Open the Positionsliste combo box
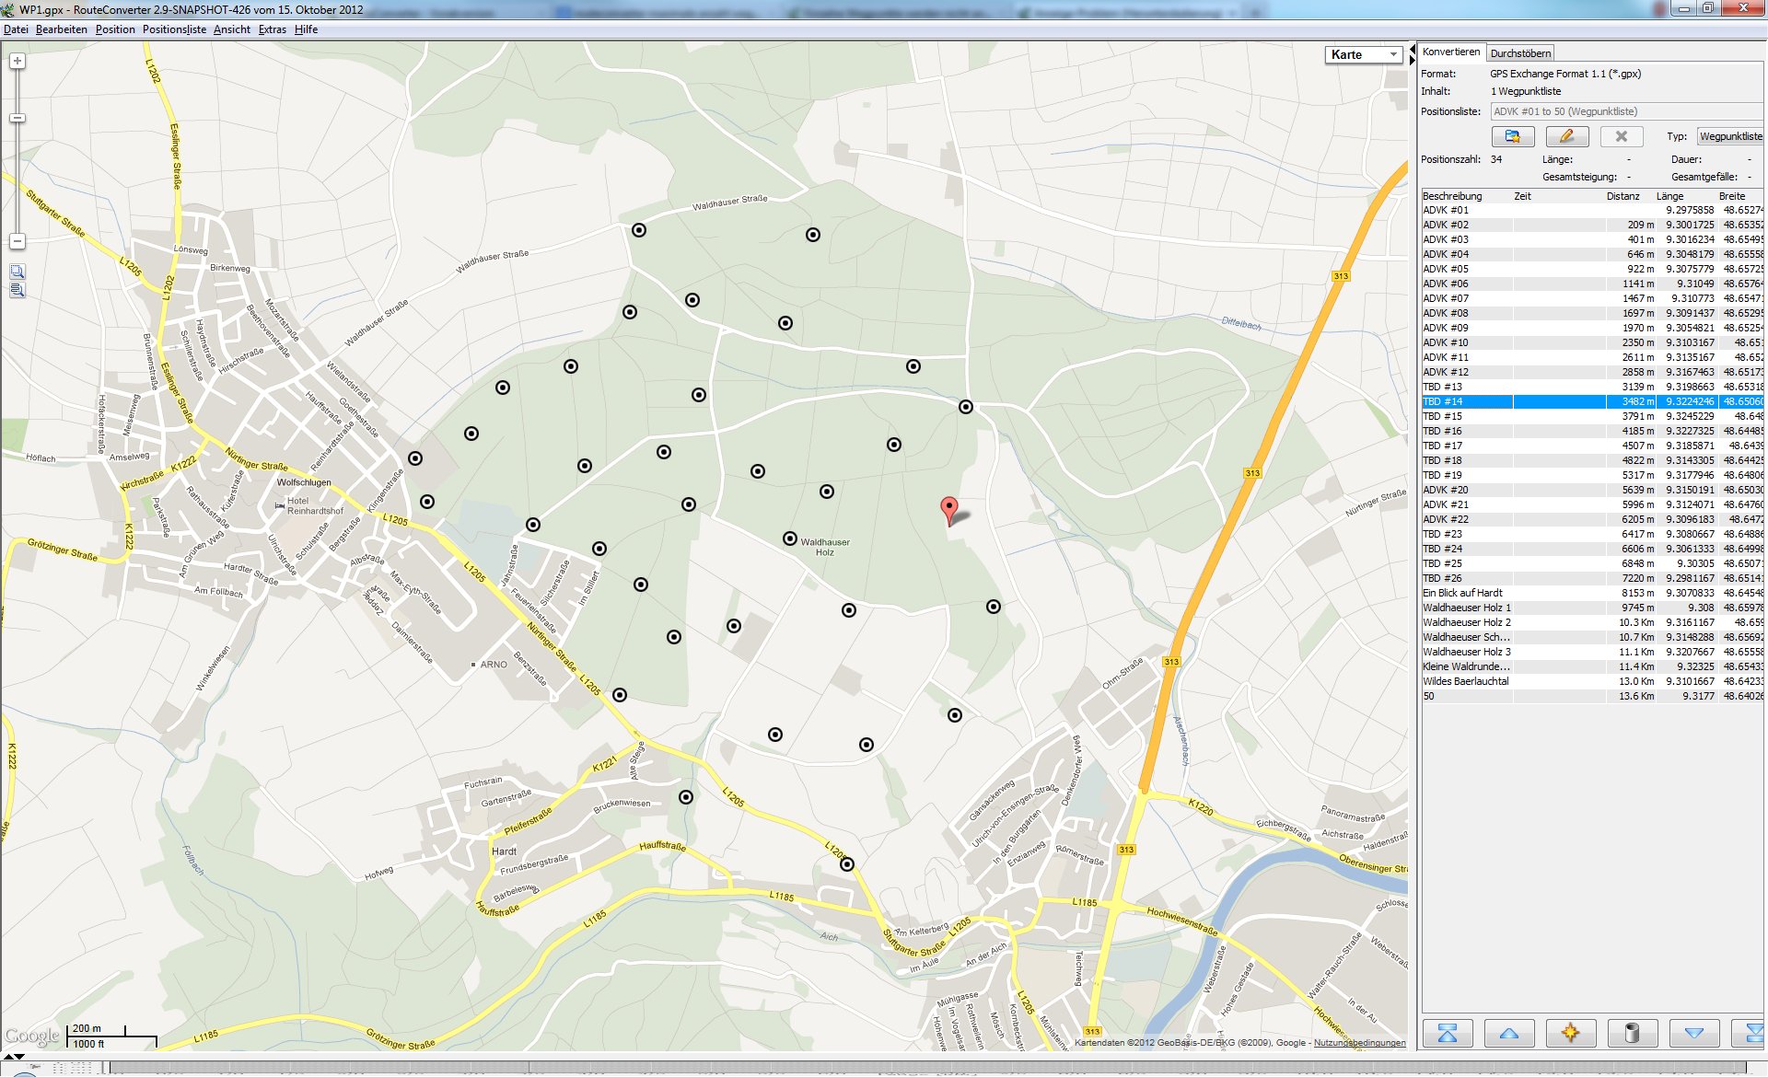Screen dimensions: 1768x1077 pos(1625,111)
